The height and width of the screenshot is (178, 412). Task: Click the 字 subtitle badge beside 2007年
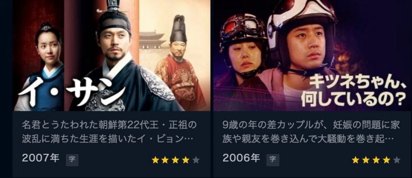pyautogui.click(x=72, y=160)
